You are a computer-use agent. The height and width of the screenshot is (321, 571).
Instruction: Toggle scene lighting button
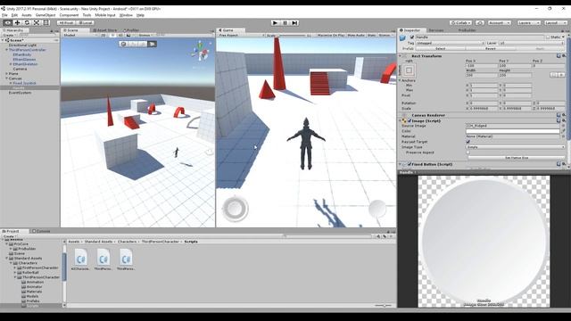pyautogui.click(x=112, y=36)
